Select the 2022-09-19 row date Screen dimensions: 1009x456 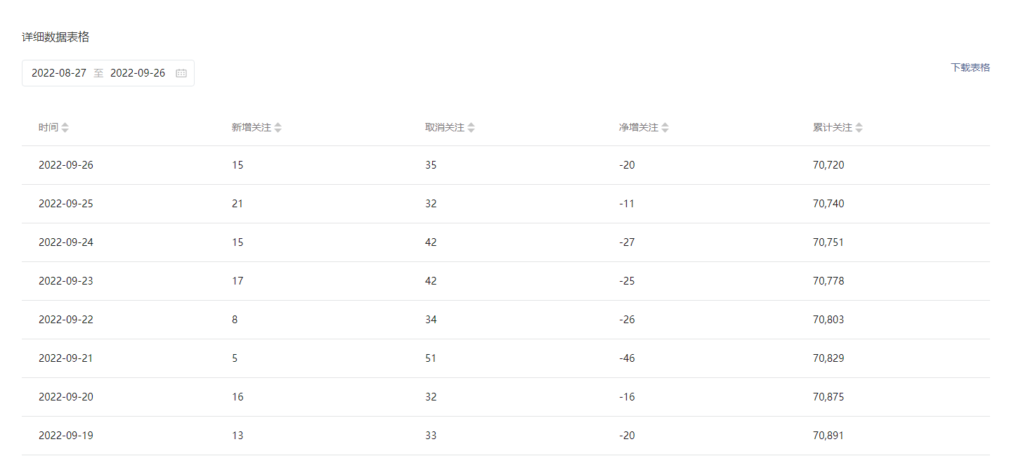click(x=66, y=436)
